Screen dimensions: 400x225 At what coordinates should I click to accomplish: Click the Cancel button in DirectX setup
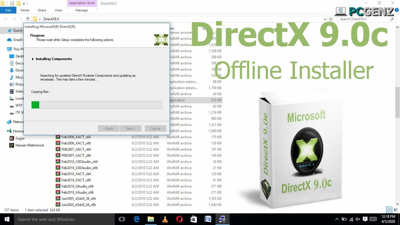155,128
